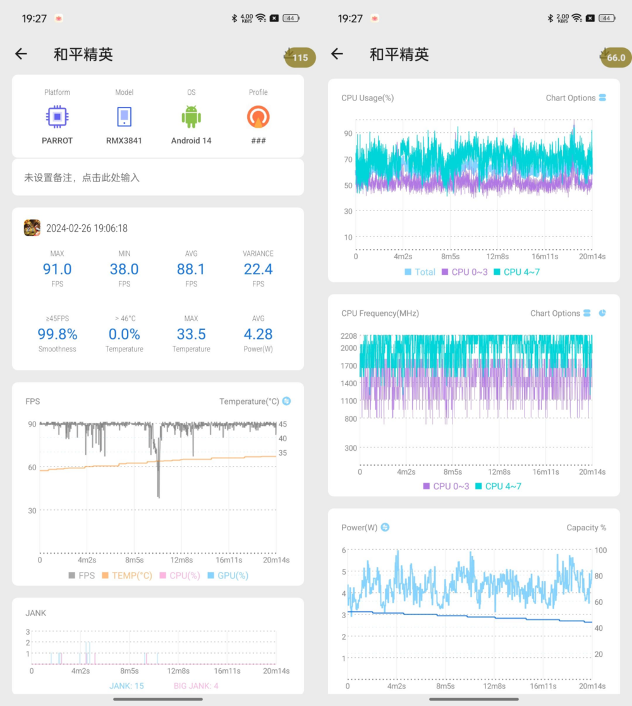This screenshot has width=632, height=706.
Task: Toggle CPU 4~7 legend in CPU Usage
Action: coord(517,272)
